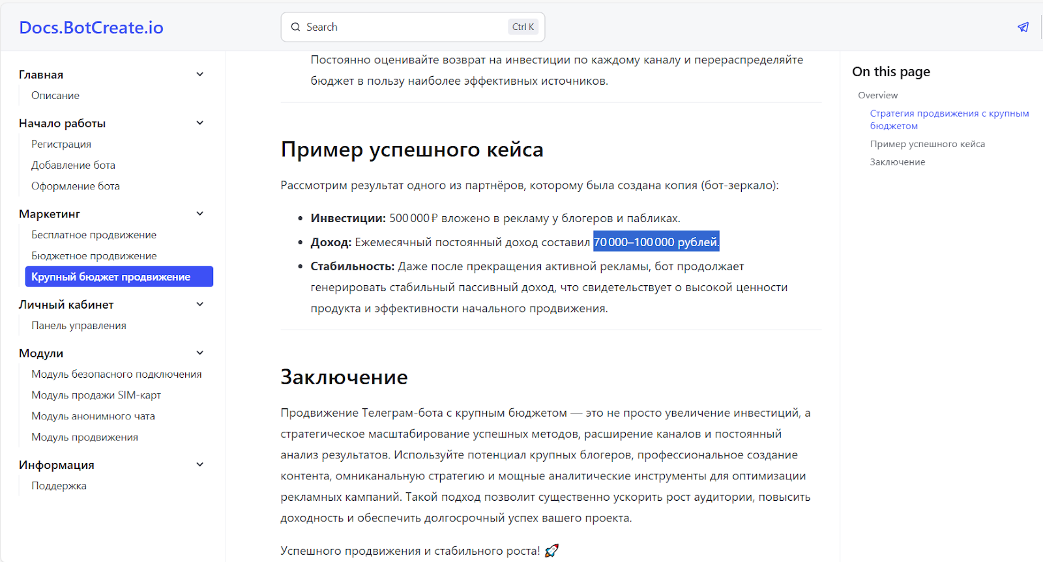
Task: Open the Панель управления page
Action: tap(80, 325)
